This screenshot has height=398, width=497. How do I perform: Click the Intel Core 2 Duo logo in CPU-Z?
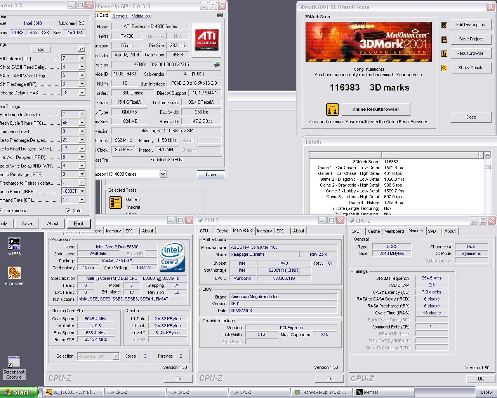pos(172,257)
